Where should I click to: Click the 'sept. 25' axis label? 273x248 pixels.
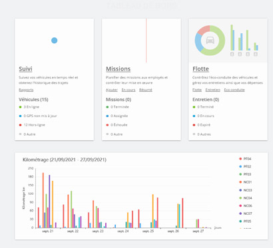pyautogui.click(x=148, y=231)
